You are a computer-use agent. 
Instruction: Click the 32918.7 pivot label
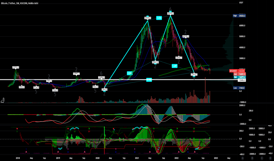click(x=179, y=57)
